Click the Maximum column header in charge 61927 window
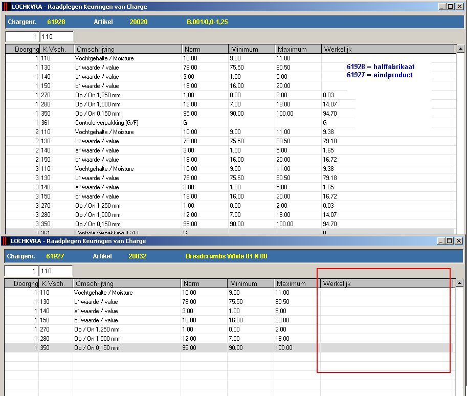Viewport: 467px width, 396px height. pyautogui.click(x=297, y=283)
